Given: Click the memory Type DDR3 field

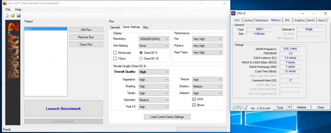Looking at the screenshot, I should tap(259, 29).
